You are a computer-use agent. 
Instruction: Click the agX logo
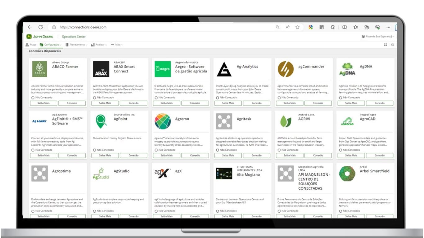click(163, 173)
